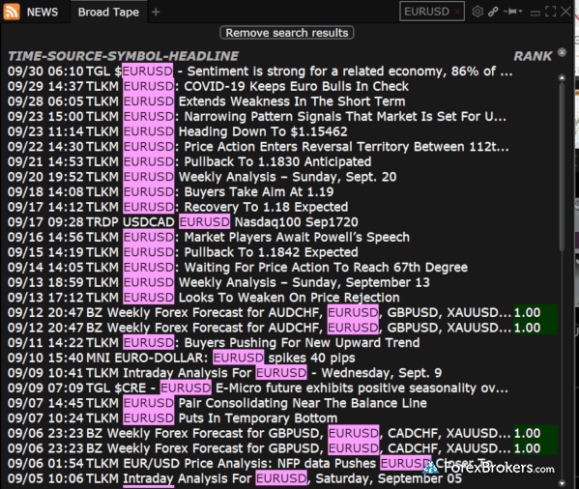This screenshot has width=579, height=489.
Task: Click the EURUSD search field
Action: click(432, 12)
